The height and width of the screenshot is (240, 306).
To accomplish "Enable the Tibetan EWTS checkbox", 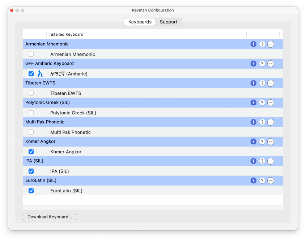I will [x=31, y=93].
